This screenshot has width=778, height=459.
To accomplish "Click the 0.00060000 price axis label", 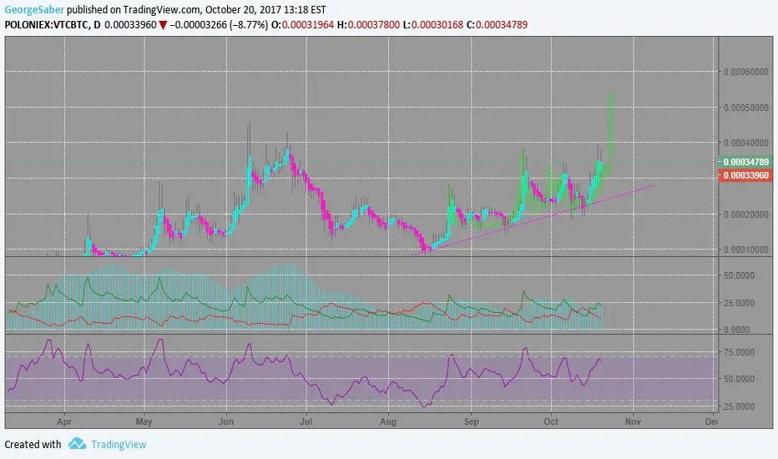I will point(745,72).
